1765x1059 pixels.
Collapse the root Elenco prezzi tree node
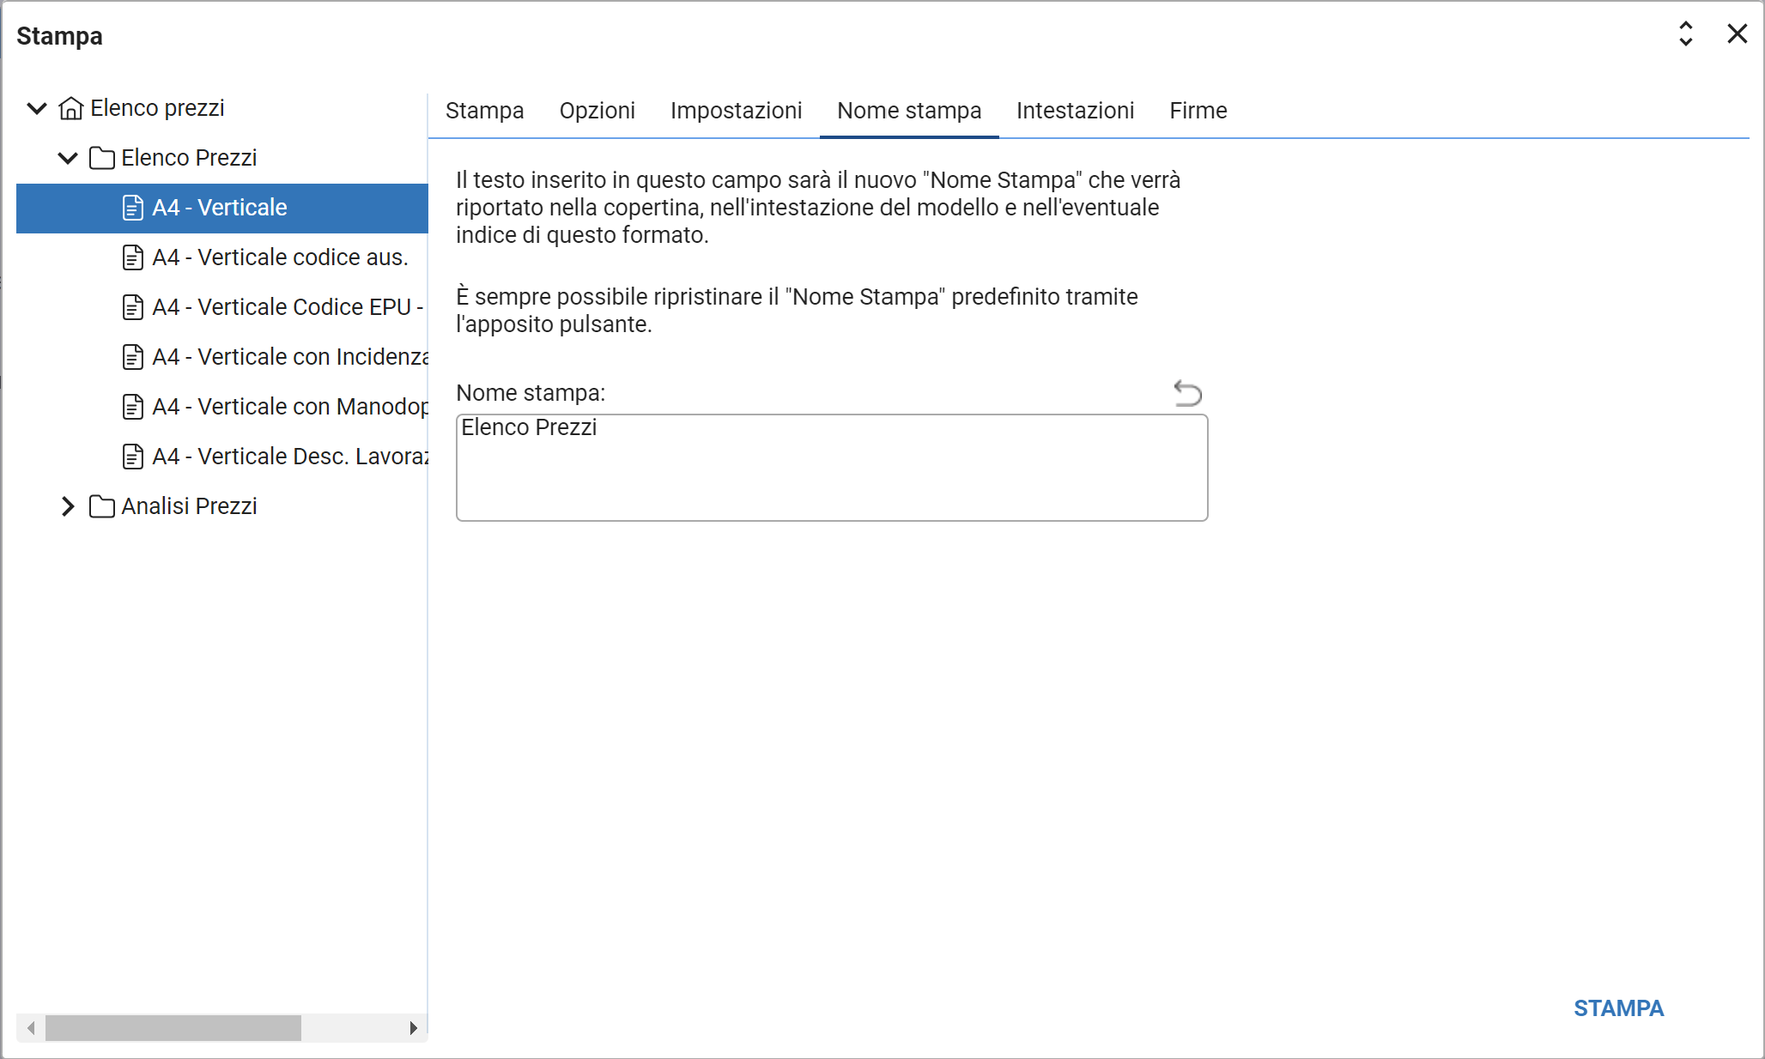37,108
